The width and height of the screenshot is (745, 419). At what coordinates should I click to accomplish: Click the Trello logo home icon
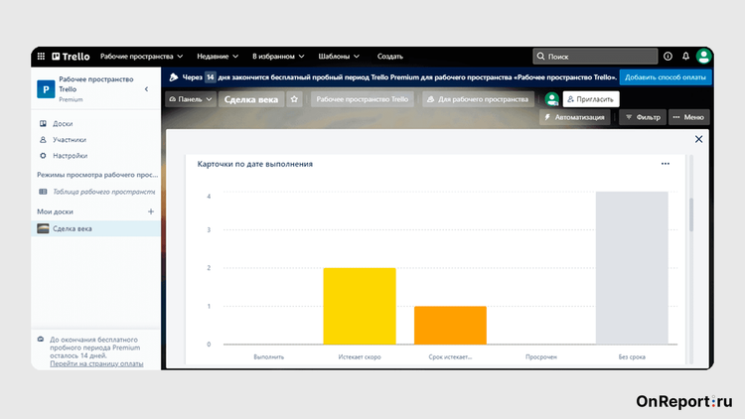point(70,57)
